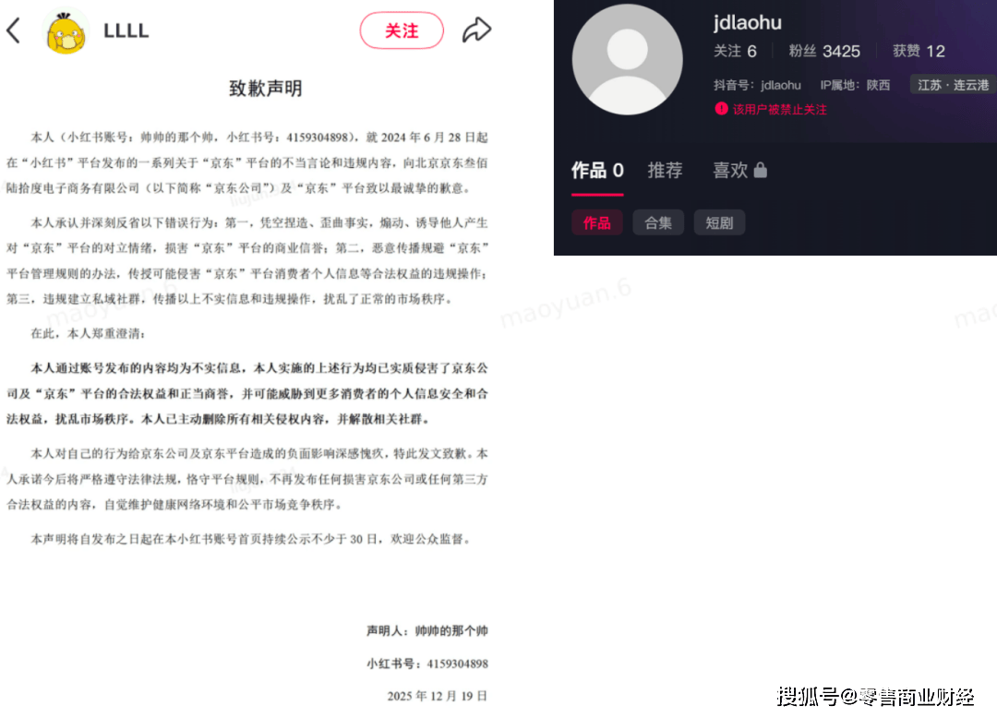View the 粉丝 3425 followers count

point(824,51)
